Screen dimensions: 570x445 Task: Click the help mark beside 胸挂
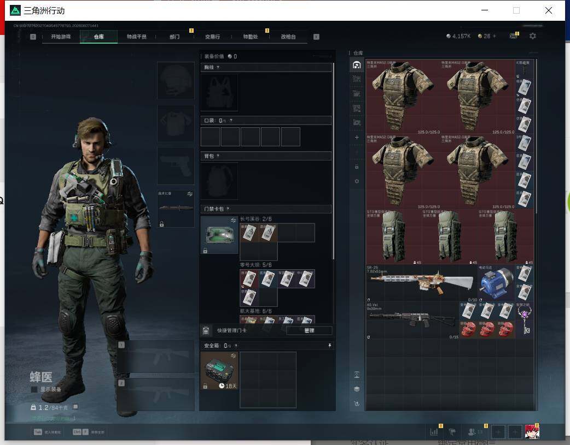pyautogui.click(x=218, y=68)
